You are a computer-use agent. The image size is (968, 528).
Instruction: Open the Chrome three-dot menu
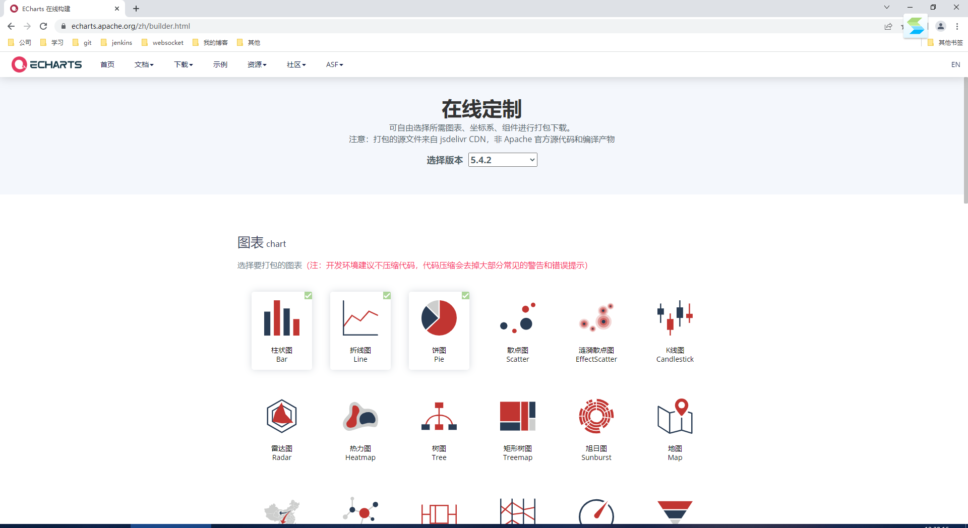coord(957,26)
